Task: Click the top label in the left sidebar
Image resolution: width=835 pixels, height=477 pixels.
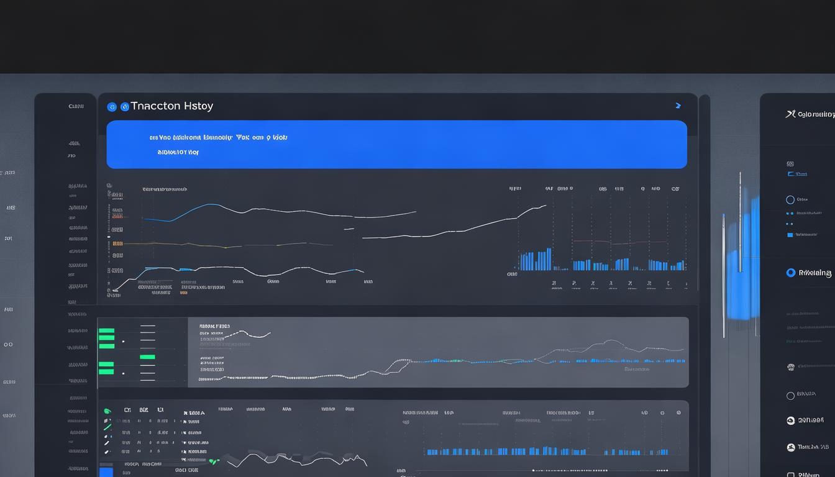Action: tap(76, 106)
